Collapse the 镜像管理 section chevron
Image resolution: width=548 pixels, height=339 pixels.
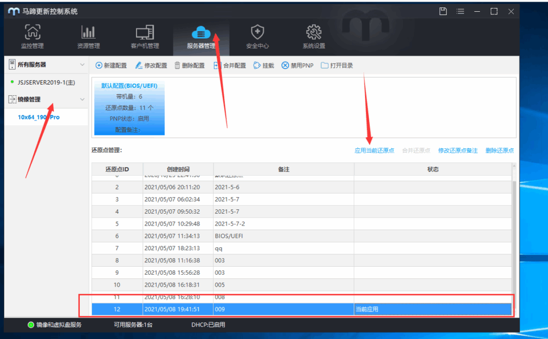tap(82, 100)
